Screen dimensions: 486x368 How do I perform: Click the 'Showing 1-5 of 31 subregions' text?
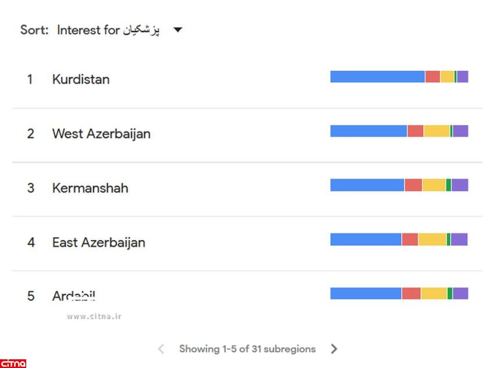(247, 349)
